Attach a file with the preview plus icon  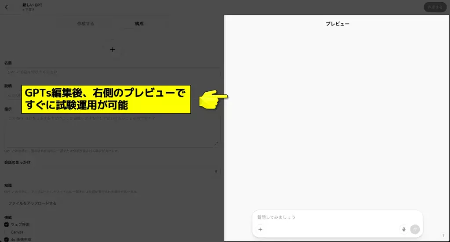[x=260, y=229]
